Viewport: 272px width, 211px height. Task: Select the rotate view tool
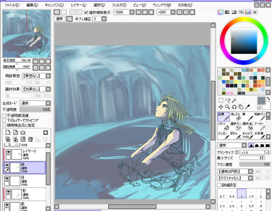pos(234,107)
